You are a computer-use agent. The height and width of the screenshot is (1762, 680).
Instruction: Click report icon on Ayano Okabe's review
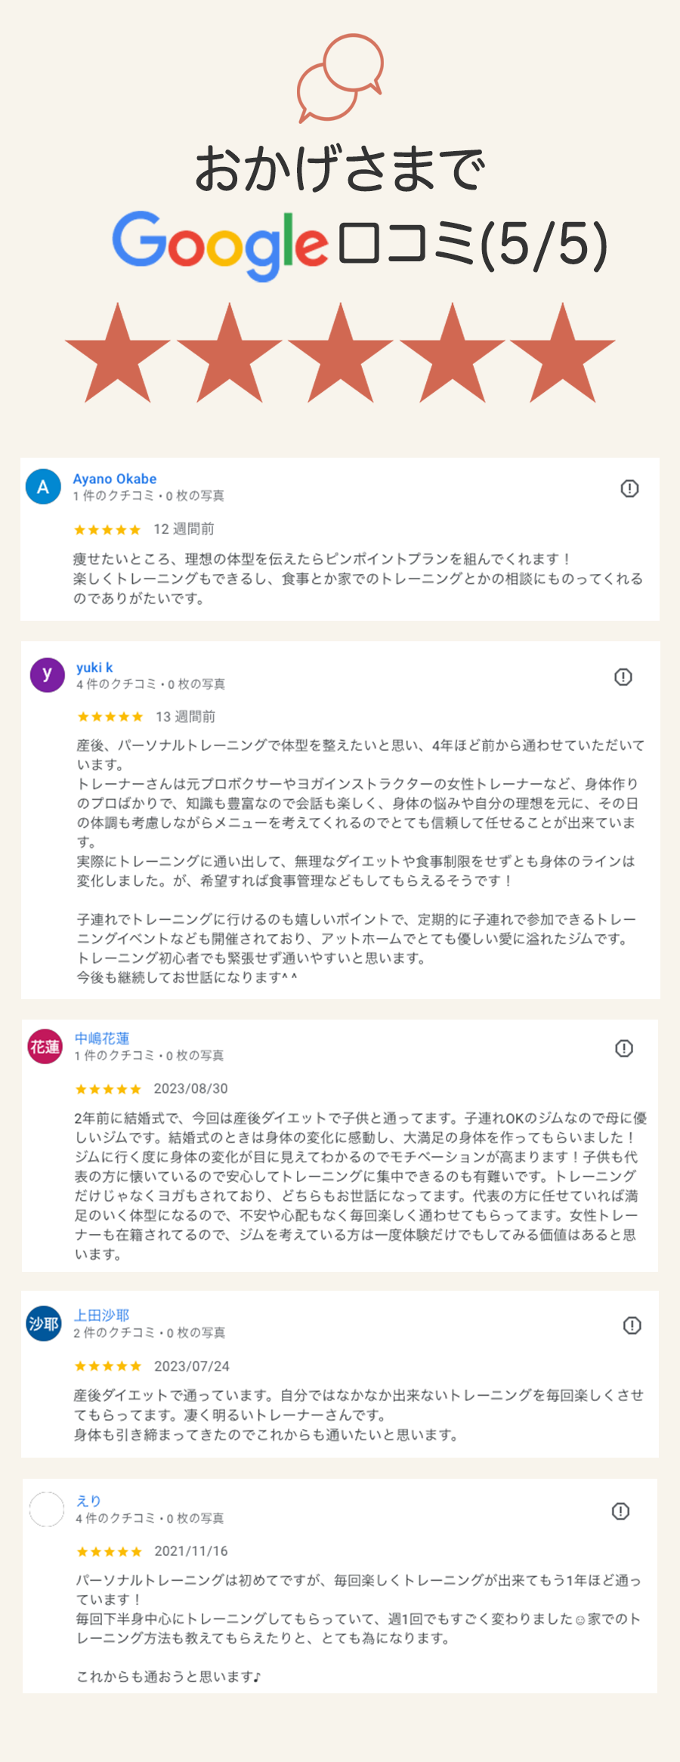(x=629, y=489)
